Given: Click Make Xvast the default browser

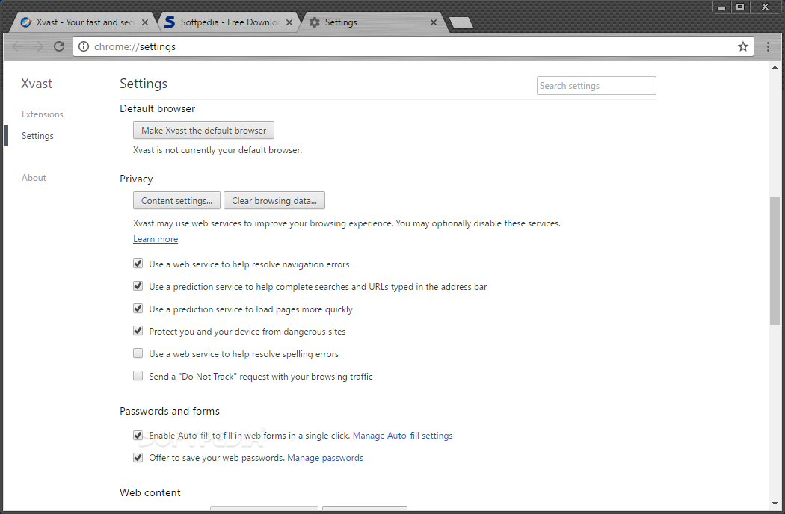Looking at the screenshot, I should click(x=203, y=131).
